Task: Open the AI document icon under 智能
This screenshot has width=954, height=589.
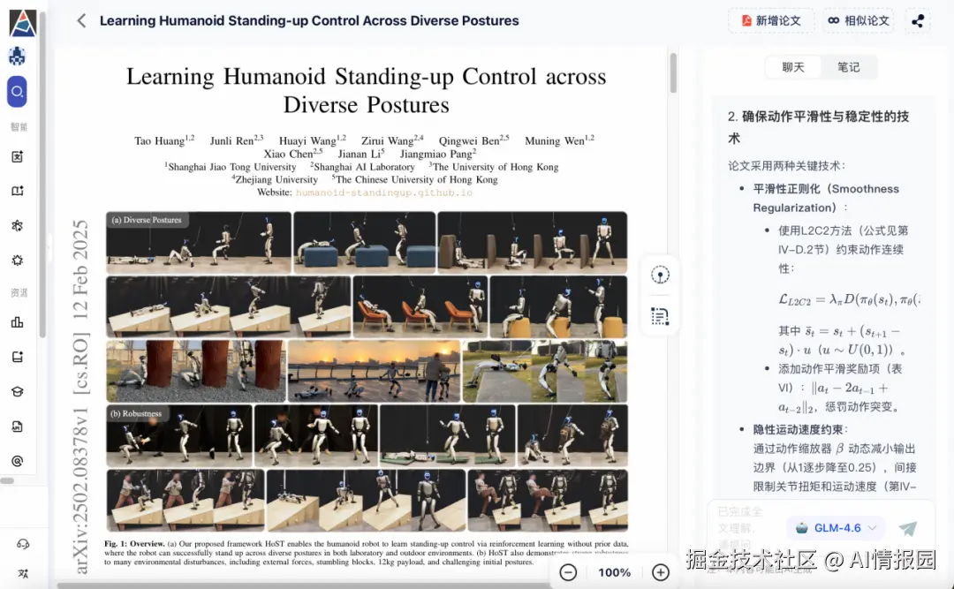Action: click(17, 156)
